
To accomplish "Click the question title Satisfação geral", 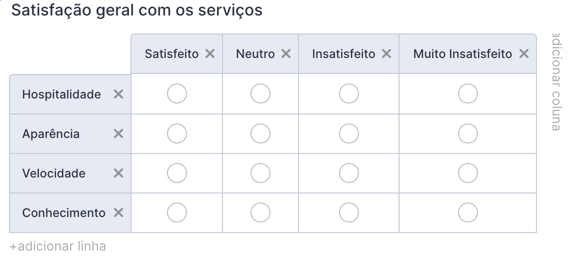I will (136, 10).
